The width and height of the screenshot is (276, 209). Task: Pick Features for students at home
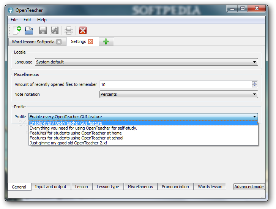[x=143, y=133]
